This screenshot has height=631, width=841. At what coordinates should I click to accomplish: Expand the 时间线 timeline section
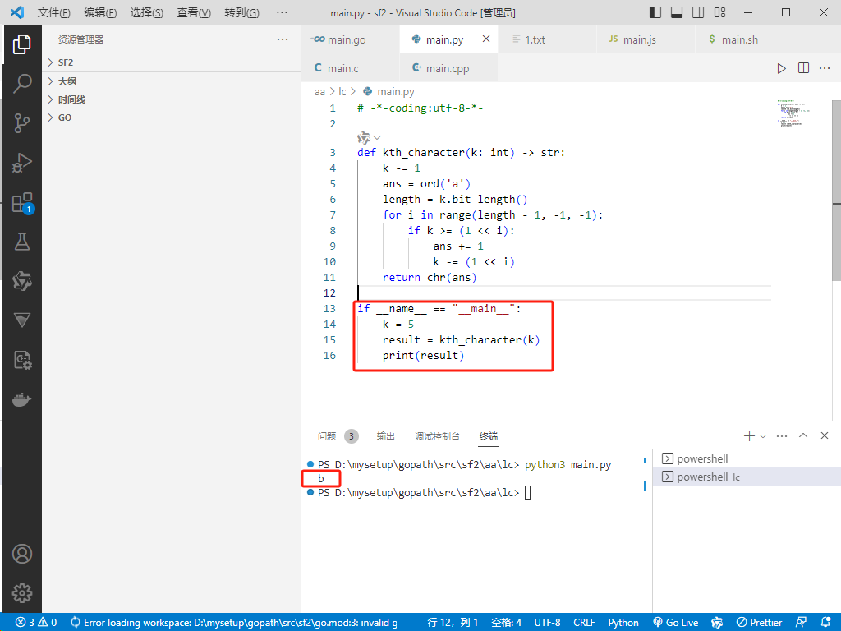172,99
